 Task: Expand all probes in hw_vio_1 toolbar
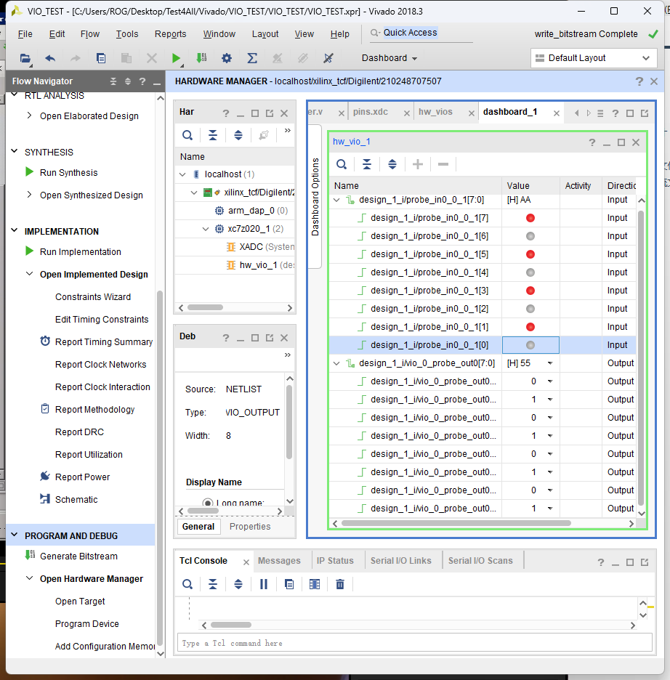click(x=392, y=164)
